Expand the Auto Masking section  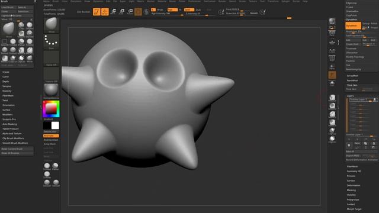(x=9, y=124)
